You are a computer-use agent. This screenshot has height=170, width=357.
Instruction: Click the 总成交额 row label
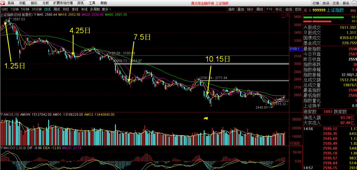coord(312,80)
